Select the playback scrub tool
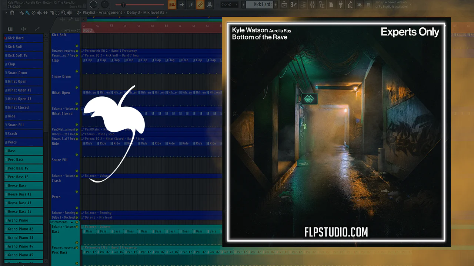Screen dimensions: 474x266 point(69,13)
